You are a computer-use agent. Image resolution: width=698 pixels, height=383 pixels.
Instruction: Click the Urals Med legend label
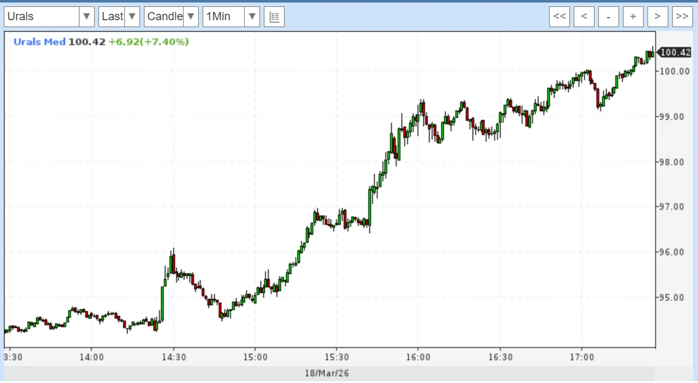(x=39, y=42)
